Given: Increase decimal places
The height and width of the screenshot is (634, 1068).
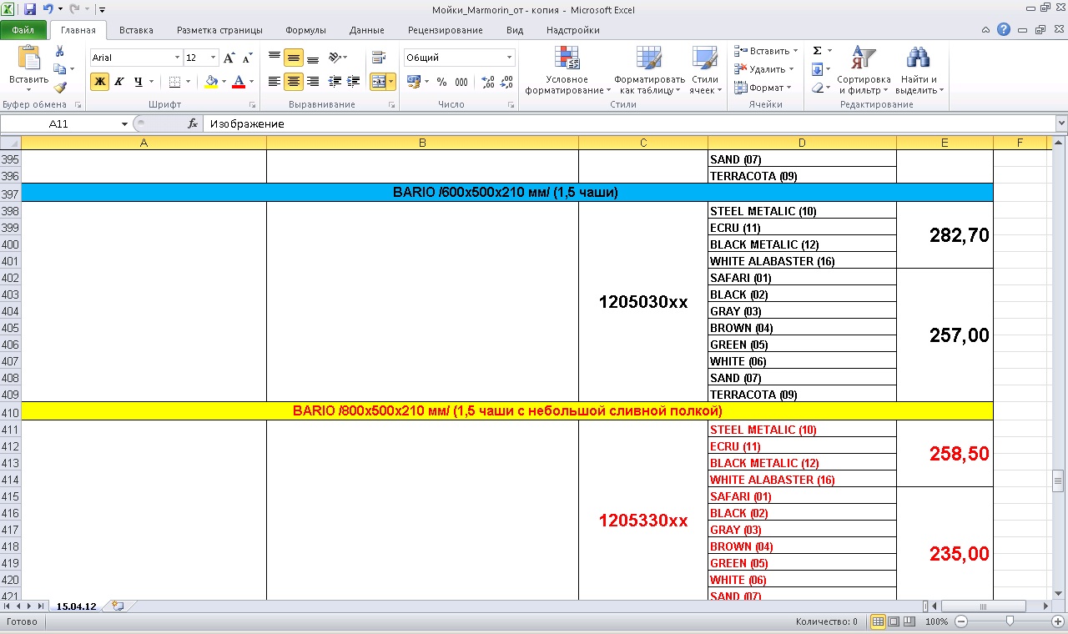Looking at the screenshot, I should pyautogui.click(x=488, y=82).
